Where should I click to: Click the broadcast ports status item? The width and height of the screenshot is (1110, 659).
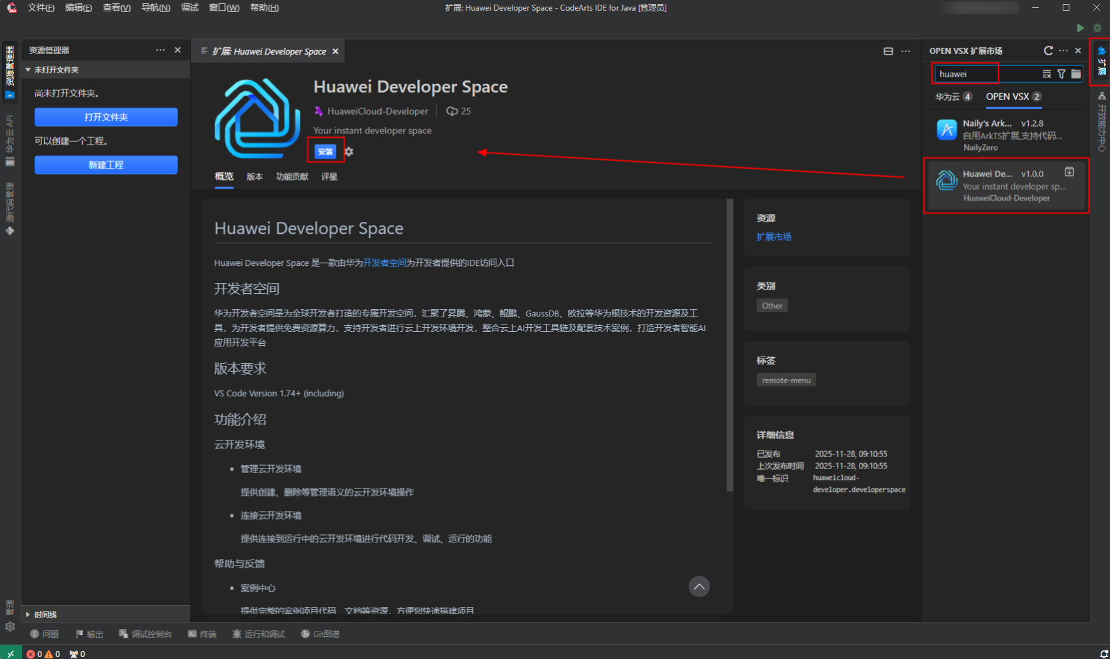pyautogui.click(x=77, y=654)
